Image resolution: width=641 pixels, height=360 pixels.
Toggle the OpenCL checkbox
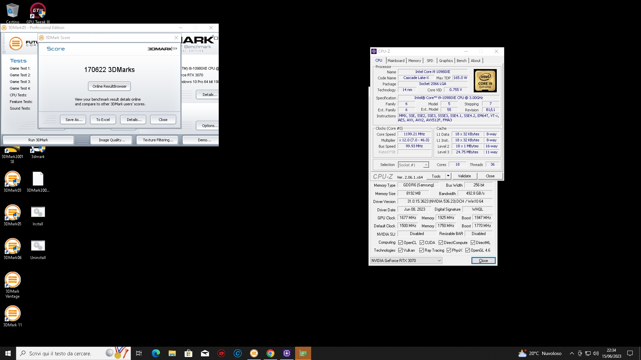pyautogui.click(x=400, y=243)
